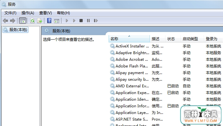Click the Back arrow toolbar icon

click(5, 21)
